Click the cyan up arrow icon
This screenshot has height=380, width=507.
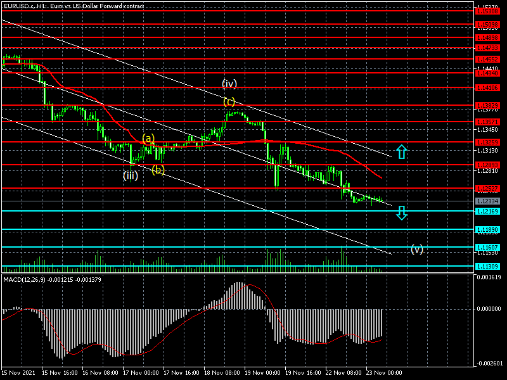401,151
